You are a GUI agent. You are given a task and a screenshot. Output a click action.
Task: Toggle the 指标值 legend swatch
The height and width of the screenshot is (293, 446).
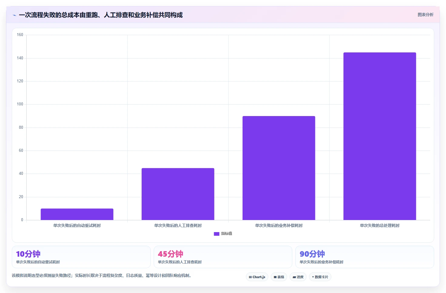pyautogui.click(x=216, y=234)
